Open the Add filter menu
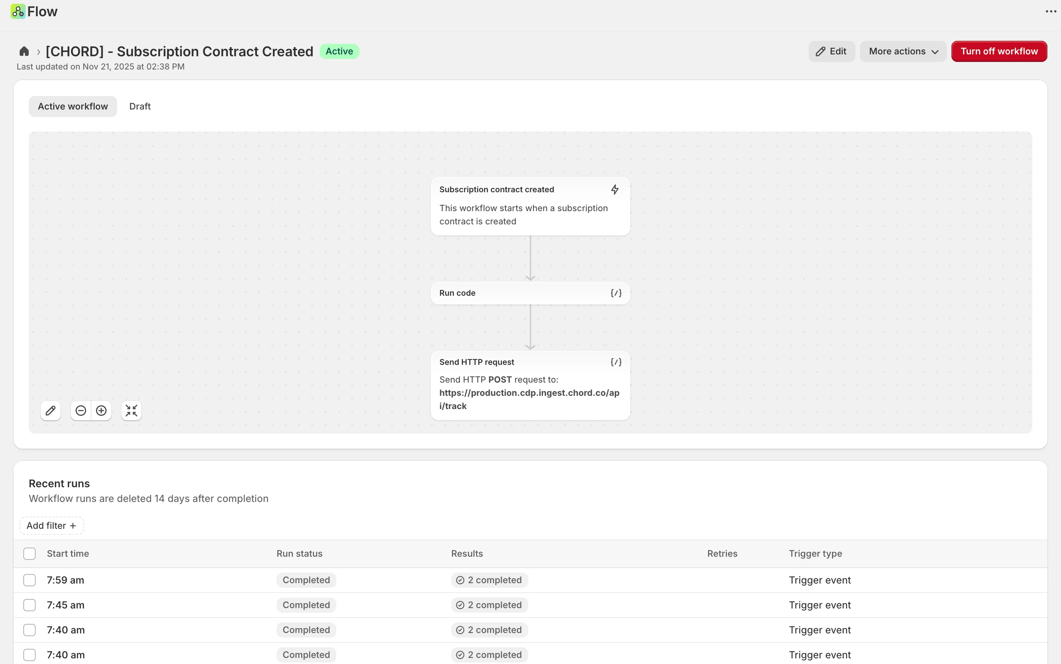The height and width of the screenshot is (664, 1061). coord(52,526)
